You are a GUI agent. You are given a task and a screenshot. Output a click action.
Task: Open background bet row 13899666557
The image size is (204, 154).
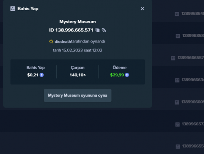[x=191, y=58]
